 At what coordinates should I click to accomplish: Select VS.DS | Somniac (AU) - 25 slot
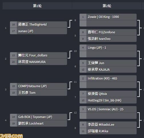(108, 109)
